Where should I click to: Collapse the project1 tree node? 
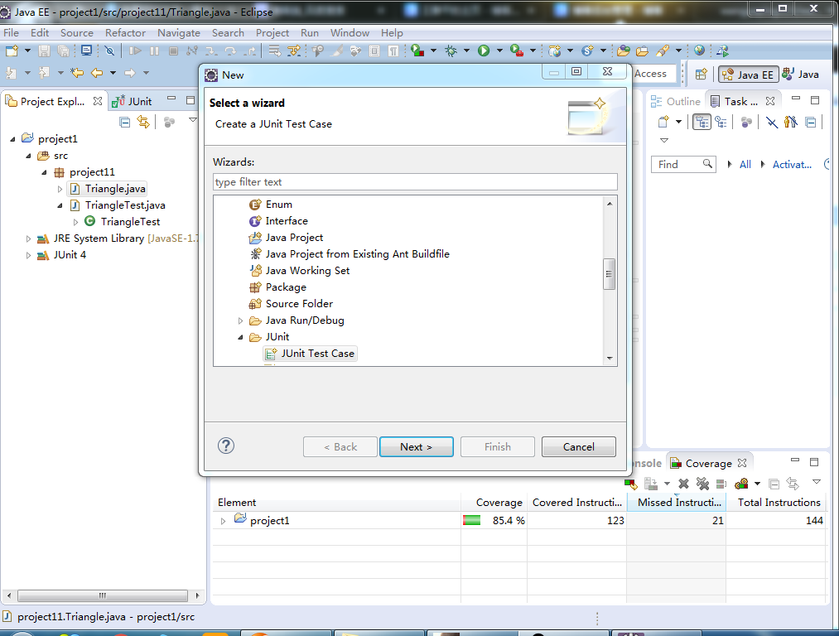coord(13,139)
